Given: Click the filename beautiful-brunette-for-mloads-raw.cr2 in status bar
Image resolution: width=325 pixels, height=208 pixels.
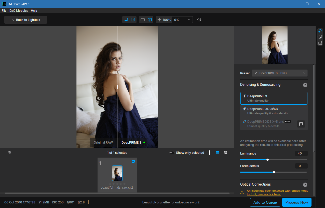Looking at the screenshot, I should click(171, 202).
